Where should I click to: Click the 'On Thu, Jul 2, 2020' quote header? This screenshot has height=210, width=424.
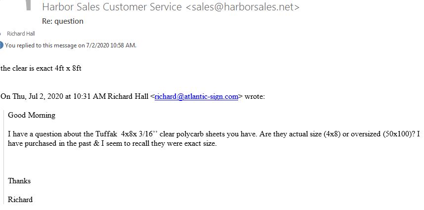tap(32, 96)
